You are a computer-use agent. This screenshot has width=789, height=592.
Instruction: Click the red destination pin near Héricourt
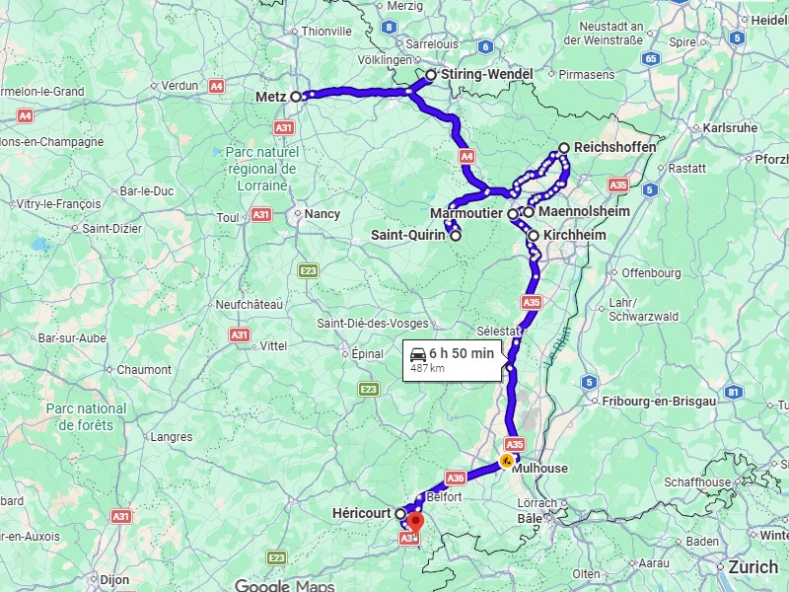(415, 523)
